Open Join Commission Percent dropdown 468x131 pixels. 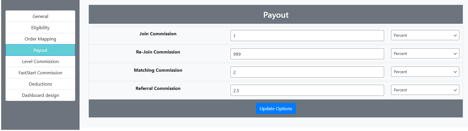[x=425, y=36]
